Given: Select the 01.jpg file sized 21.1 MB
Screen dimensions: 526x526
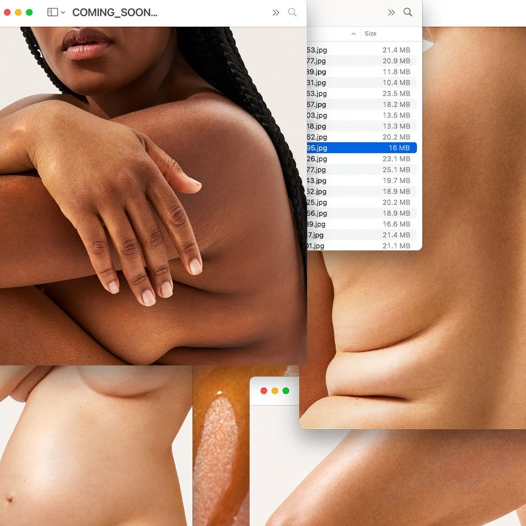Looking at the screenshot, I should (361, 245).
